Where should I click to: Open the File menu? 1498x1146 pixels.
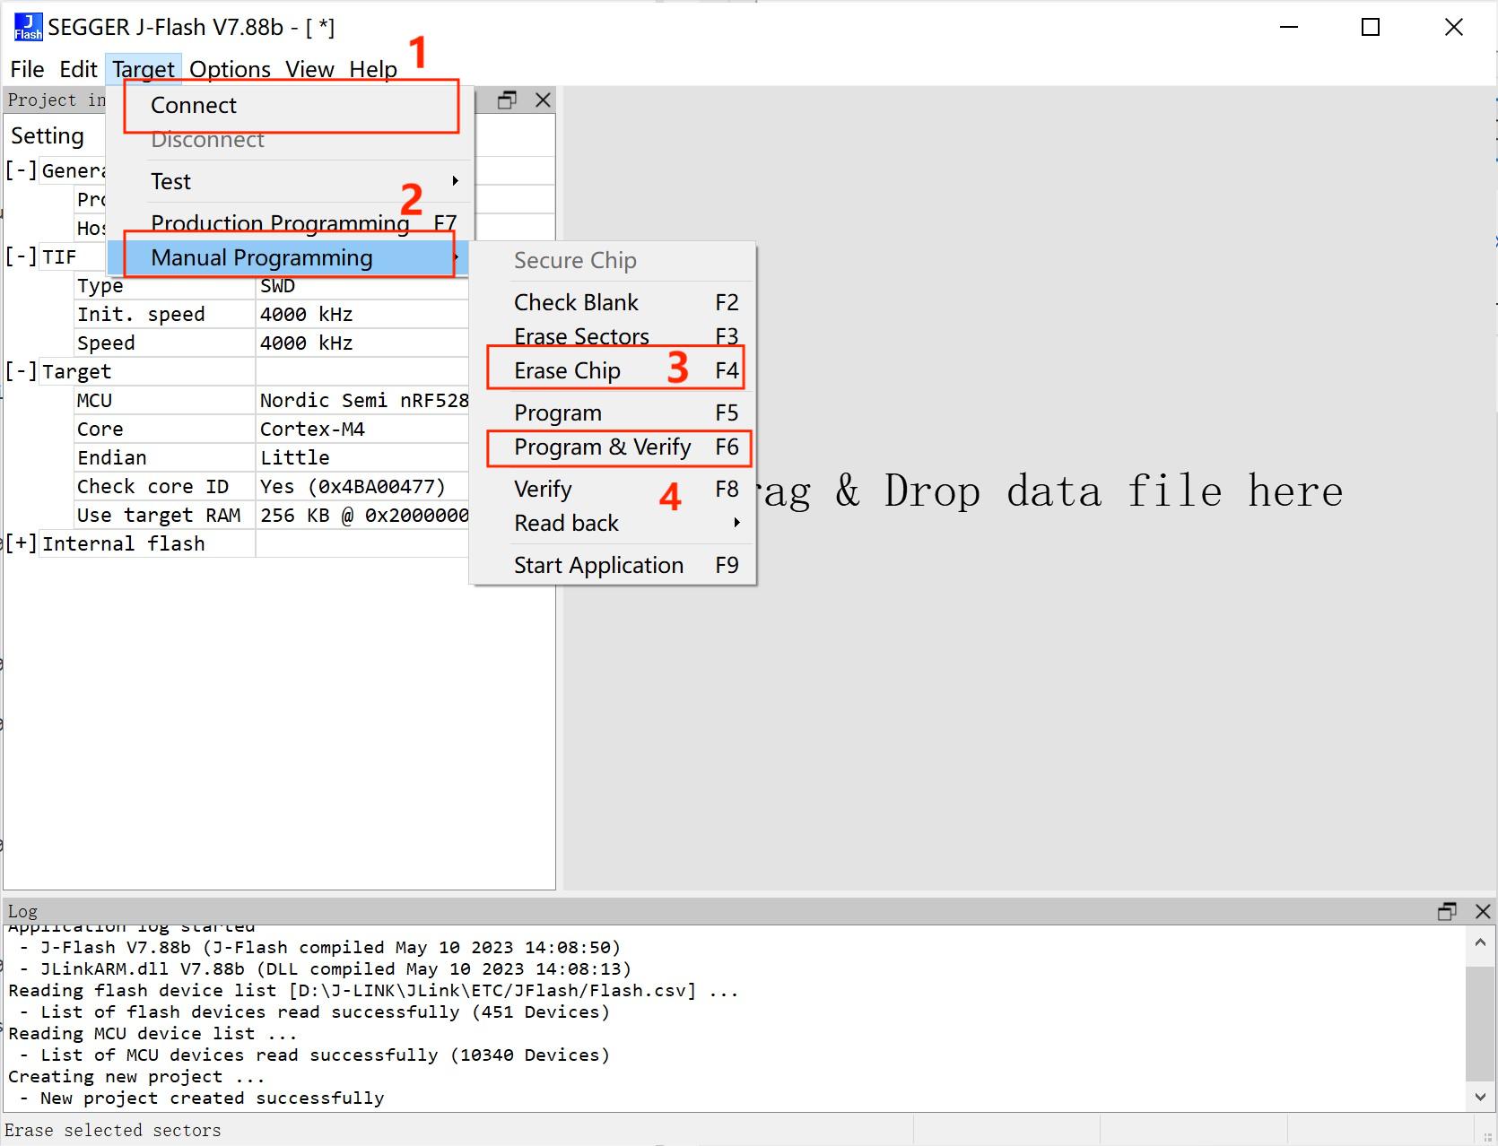coord(27,69)
